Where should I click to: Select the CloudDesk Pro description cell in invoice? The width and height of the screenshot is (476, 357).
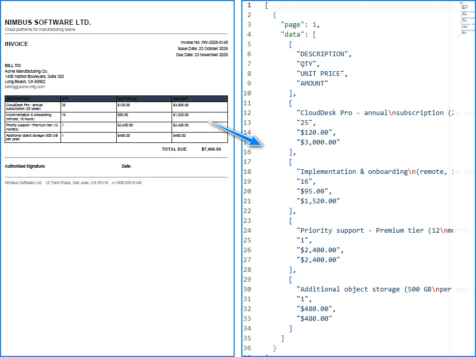tap(33, 107)
